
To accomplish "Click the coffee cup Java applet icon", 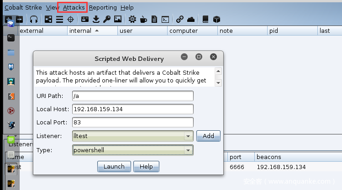I will tap(143, 20).
